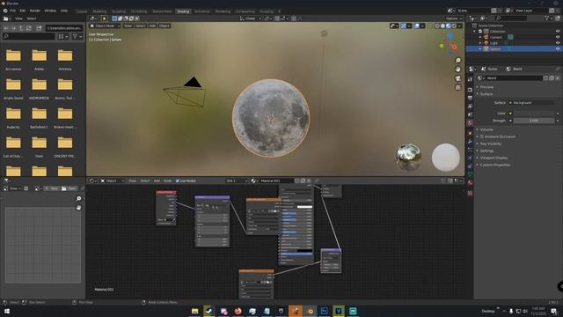Screen dimensions: 563x317
Task: Open Global transform orientation dropdown
Action: 250,18
